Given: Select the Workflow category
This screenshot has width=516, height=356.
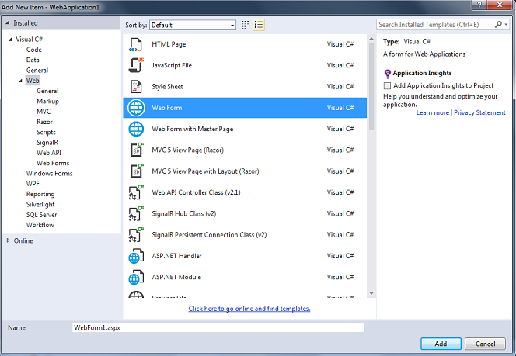Looking at the screenshot, I should (40, 225).
